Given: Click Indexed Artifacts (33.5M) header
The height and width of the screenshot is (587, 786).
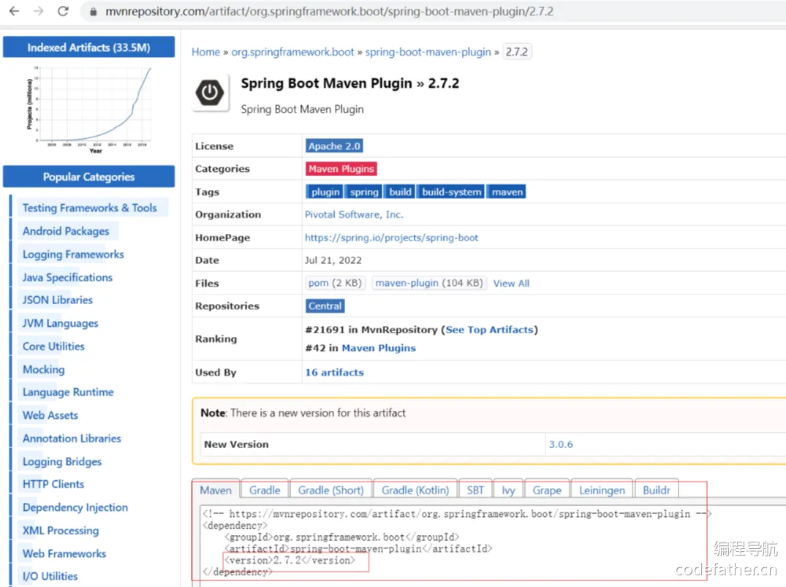Looking at the screenshot, I should click(88, 47).
